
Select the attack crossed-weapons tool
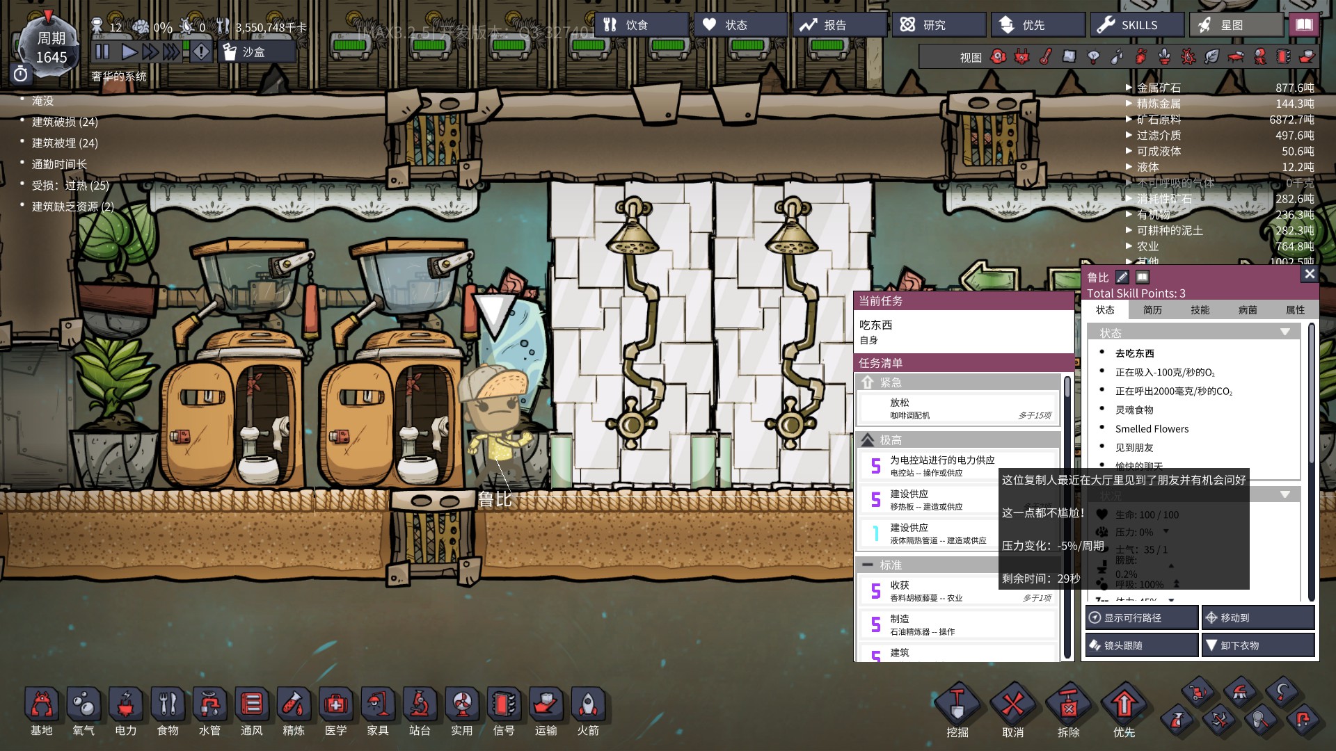pyautogui.click(x=1219, y=719)
